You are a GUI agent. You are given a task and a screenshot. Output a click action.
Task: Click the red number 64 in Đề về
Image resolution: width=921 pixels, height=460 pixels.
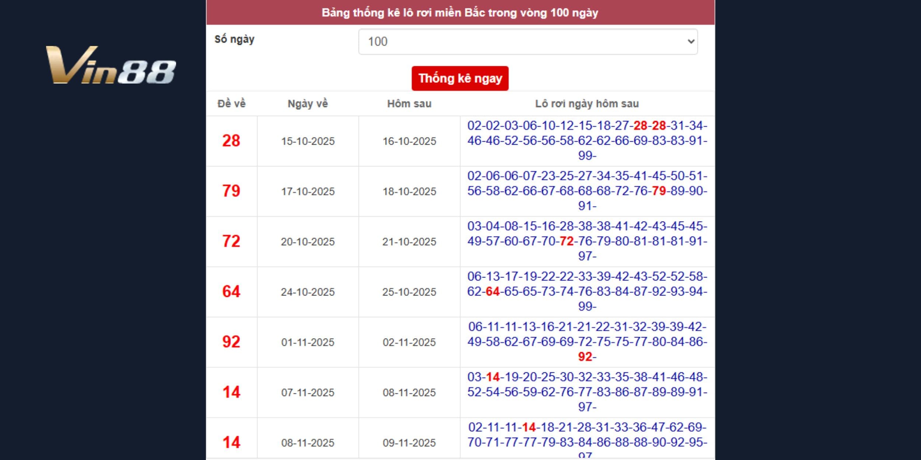coord(231,292)
